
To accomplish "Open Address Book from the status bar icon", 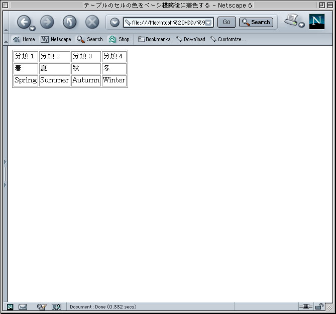I will coord(57,307).
